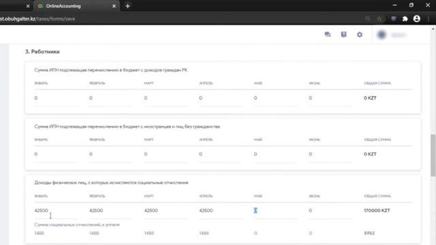
Task: Edit February income field showing 42500
Action: click(110, 210)
